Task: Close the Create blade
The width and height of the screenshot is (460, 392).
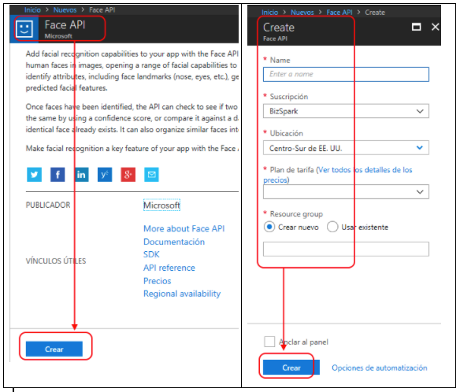Action: tap(436, 27)
